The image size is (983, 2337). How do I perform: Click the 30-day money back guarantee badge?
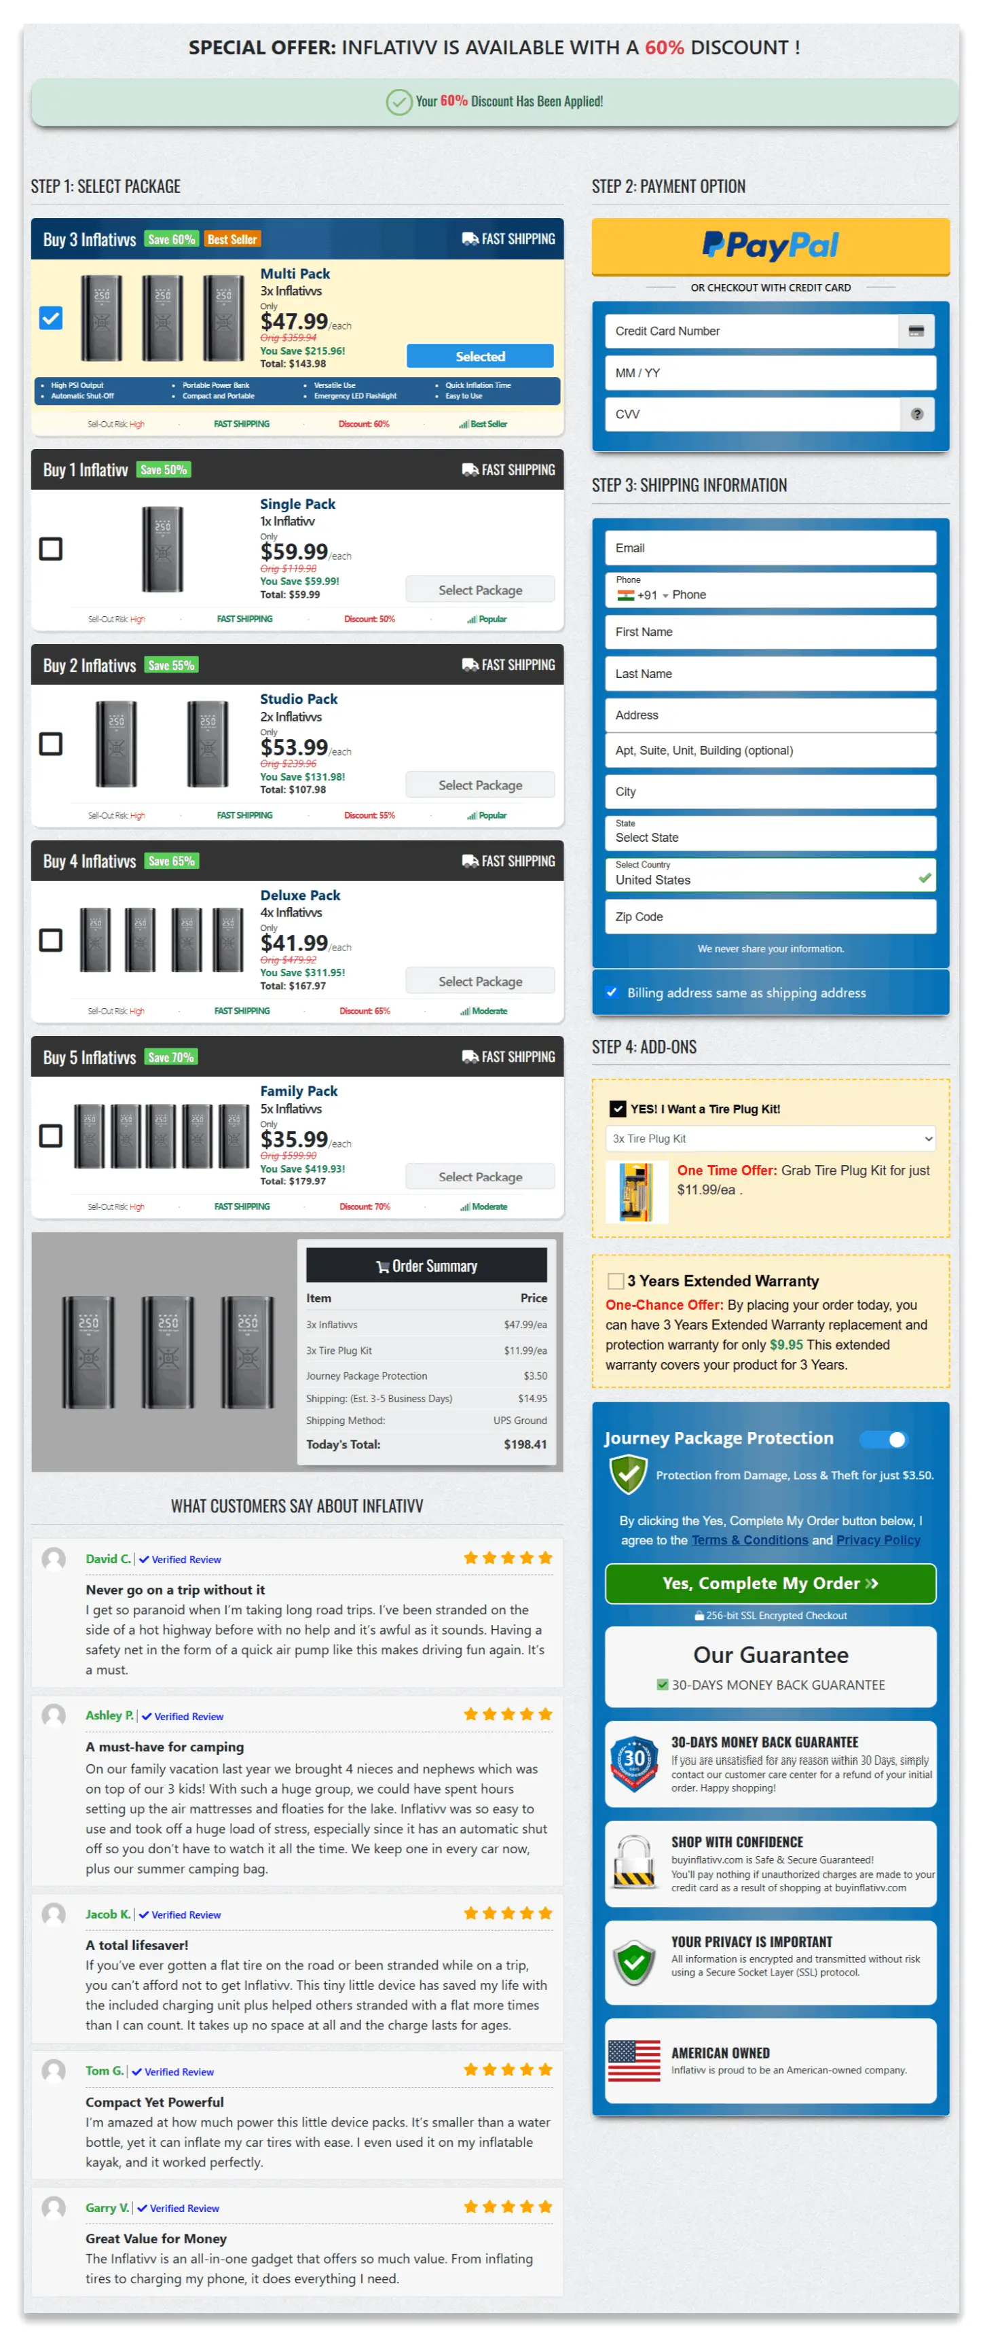click(x=634, y=1764)
